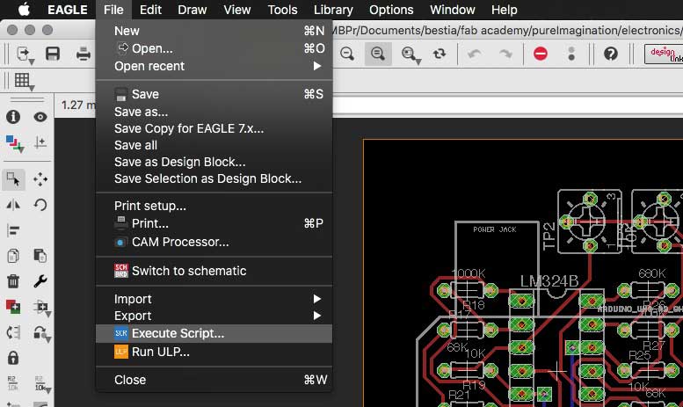This screenshot has height=407, width=683.
Task: Open the EAGLE application menu
Action: point(68,10)
